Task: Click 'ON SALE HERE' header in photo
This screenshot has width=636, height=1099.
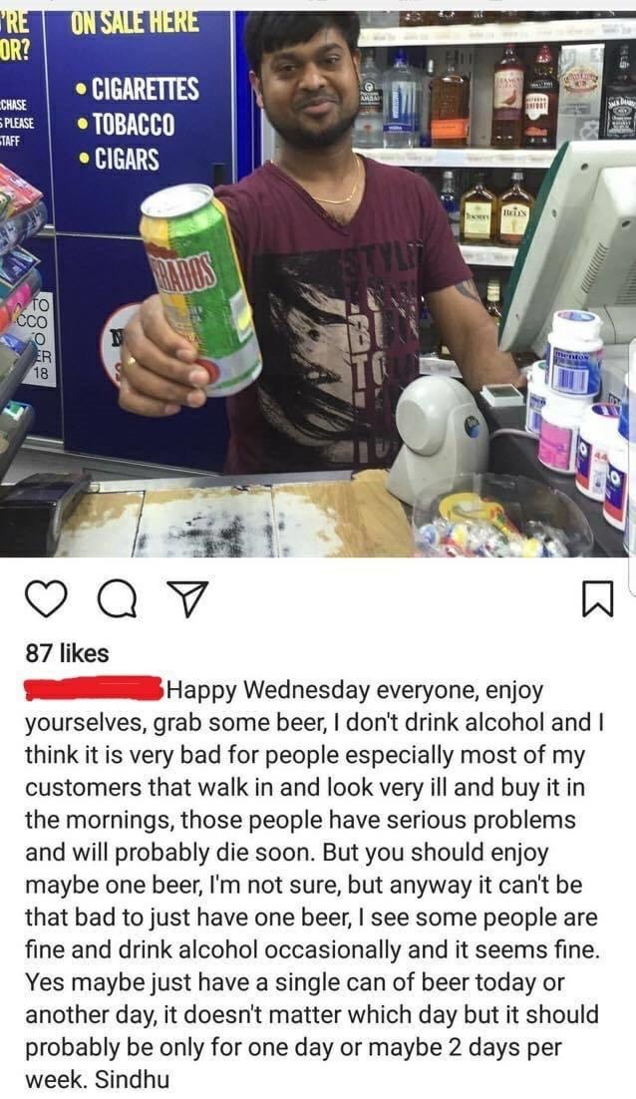Action: pos(135,22)
